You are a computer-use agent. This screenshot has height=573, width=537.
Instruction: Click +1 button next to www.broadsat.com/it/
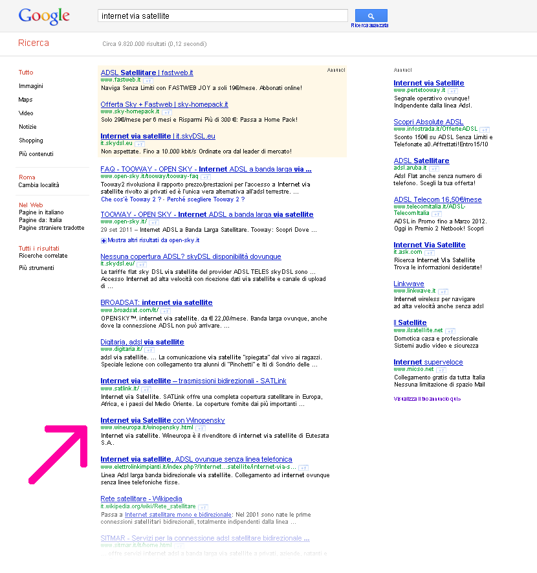166,311
